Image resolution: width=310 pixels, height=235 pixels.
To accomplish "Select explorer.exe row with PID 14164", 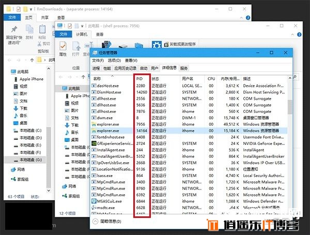I will 189,130.
